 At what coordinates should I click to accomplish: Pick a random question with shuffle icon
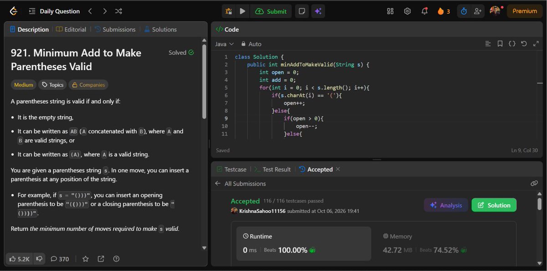(x=119, y=11)
